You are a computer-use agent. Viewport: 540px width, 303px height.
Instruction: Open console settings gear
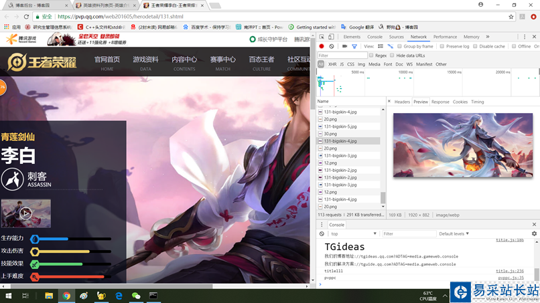pyautogui.click(x=534, y=233)
